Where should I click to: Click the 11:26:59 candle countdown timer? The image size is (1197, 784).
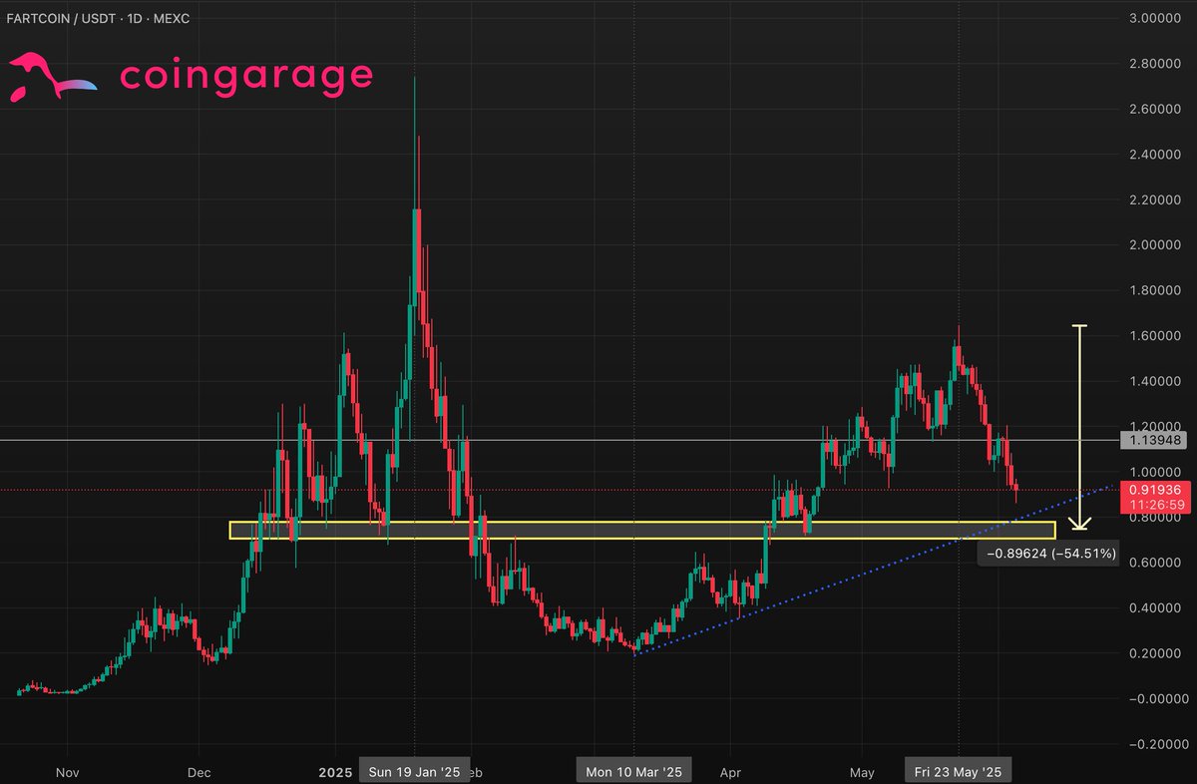coord(1157,504)
